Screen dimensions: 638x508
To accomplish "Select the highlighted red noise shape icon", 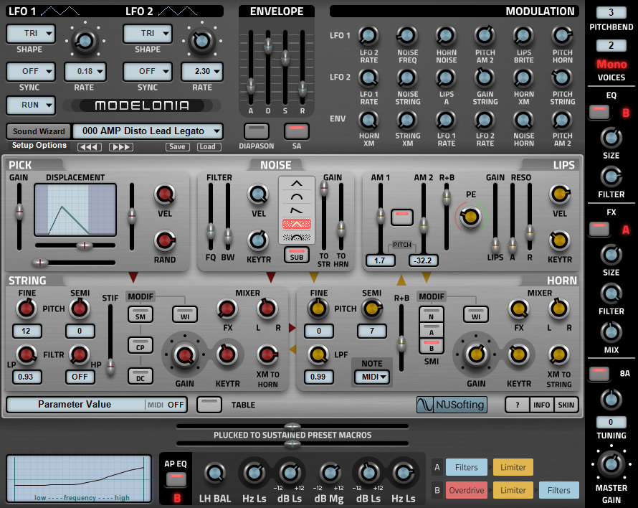I will click(297, 224).
